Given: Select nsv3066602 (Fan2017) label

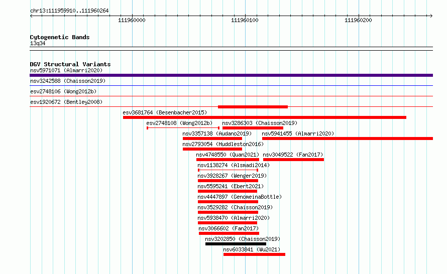Looking at the screenshot, I should point(229,228).
